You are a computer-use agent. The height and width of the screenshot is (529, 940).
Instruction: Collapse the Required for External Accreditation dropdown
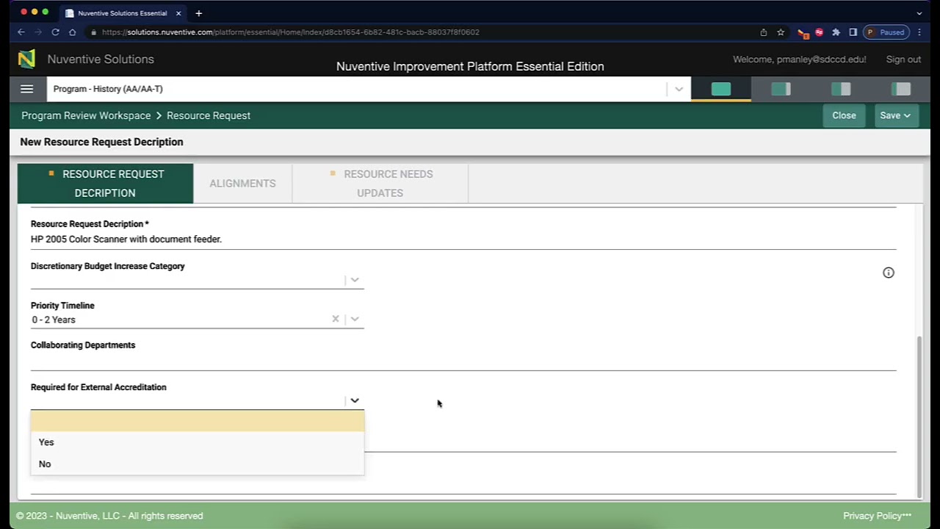tap(355, 400)
